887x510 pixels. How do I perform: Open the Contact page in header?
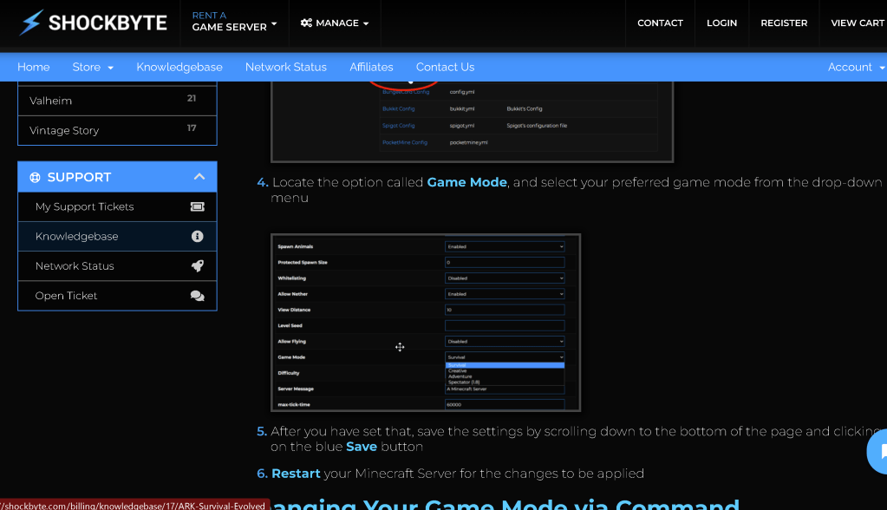coord(660,23)
